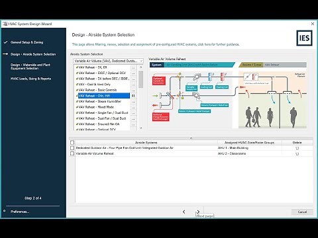The width and height of the screenshot is (318, 238).
Task: Close the HVAC System Design Wizard window
Action: click(313, 24)
